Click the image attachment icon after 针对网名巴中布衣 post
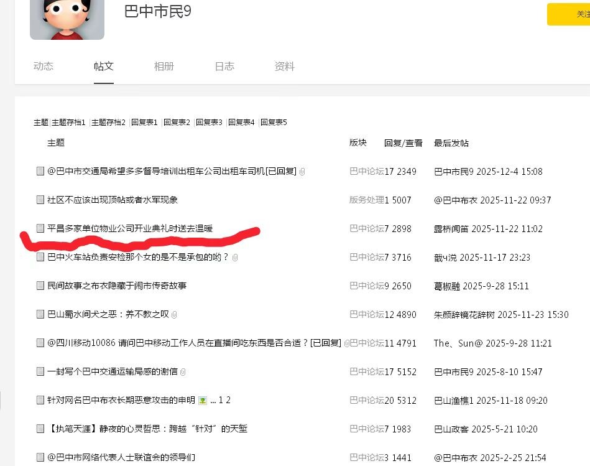This screenshot has width=590, height=466. (202, 401)
